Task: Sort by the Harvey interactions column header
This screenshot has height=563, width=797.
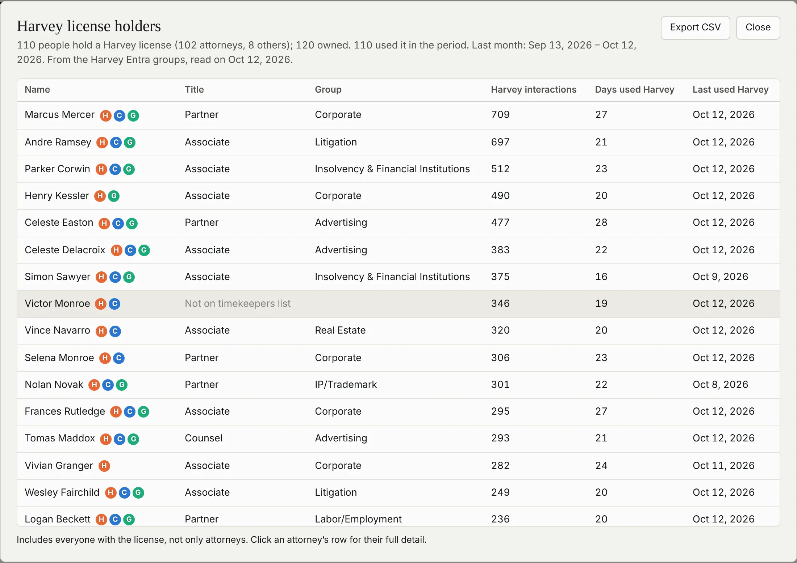Action: click(x=534, y=90)
